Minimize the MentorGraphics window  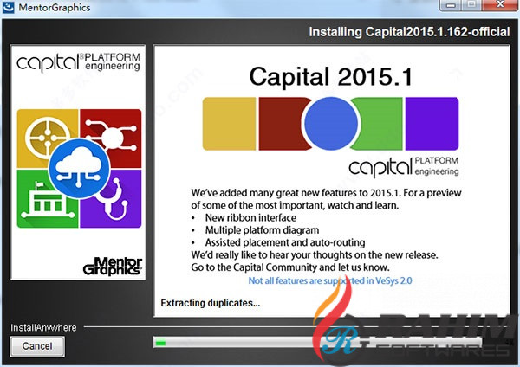pyautogui.click(x=450, y=5)
